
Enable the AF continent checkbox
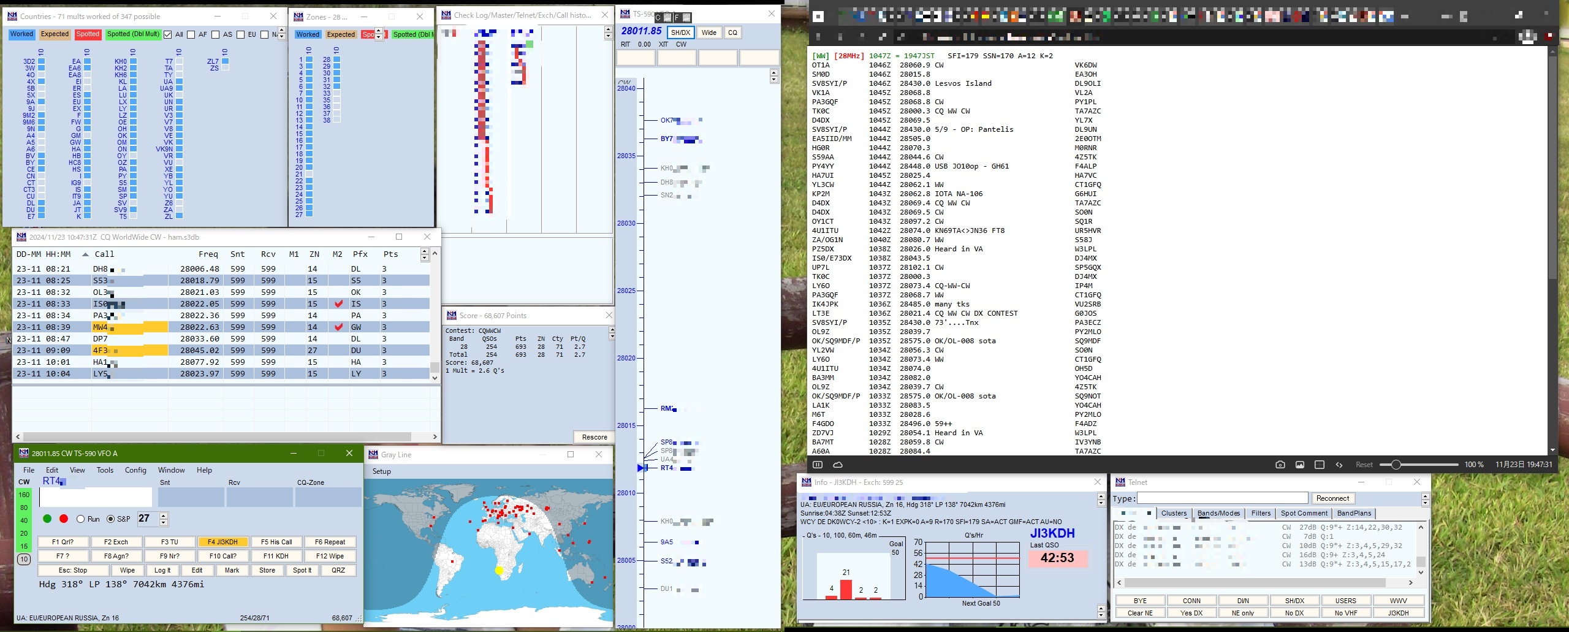(191, 34)
